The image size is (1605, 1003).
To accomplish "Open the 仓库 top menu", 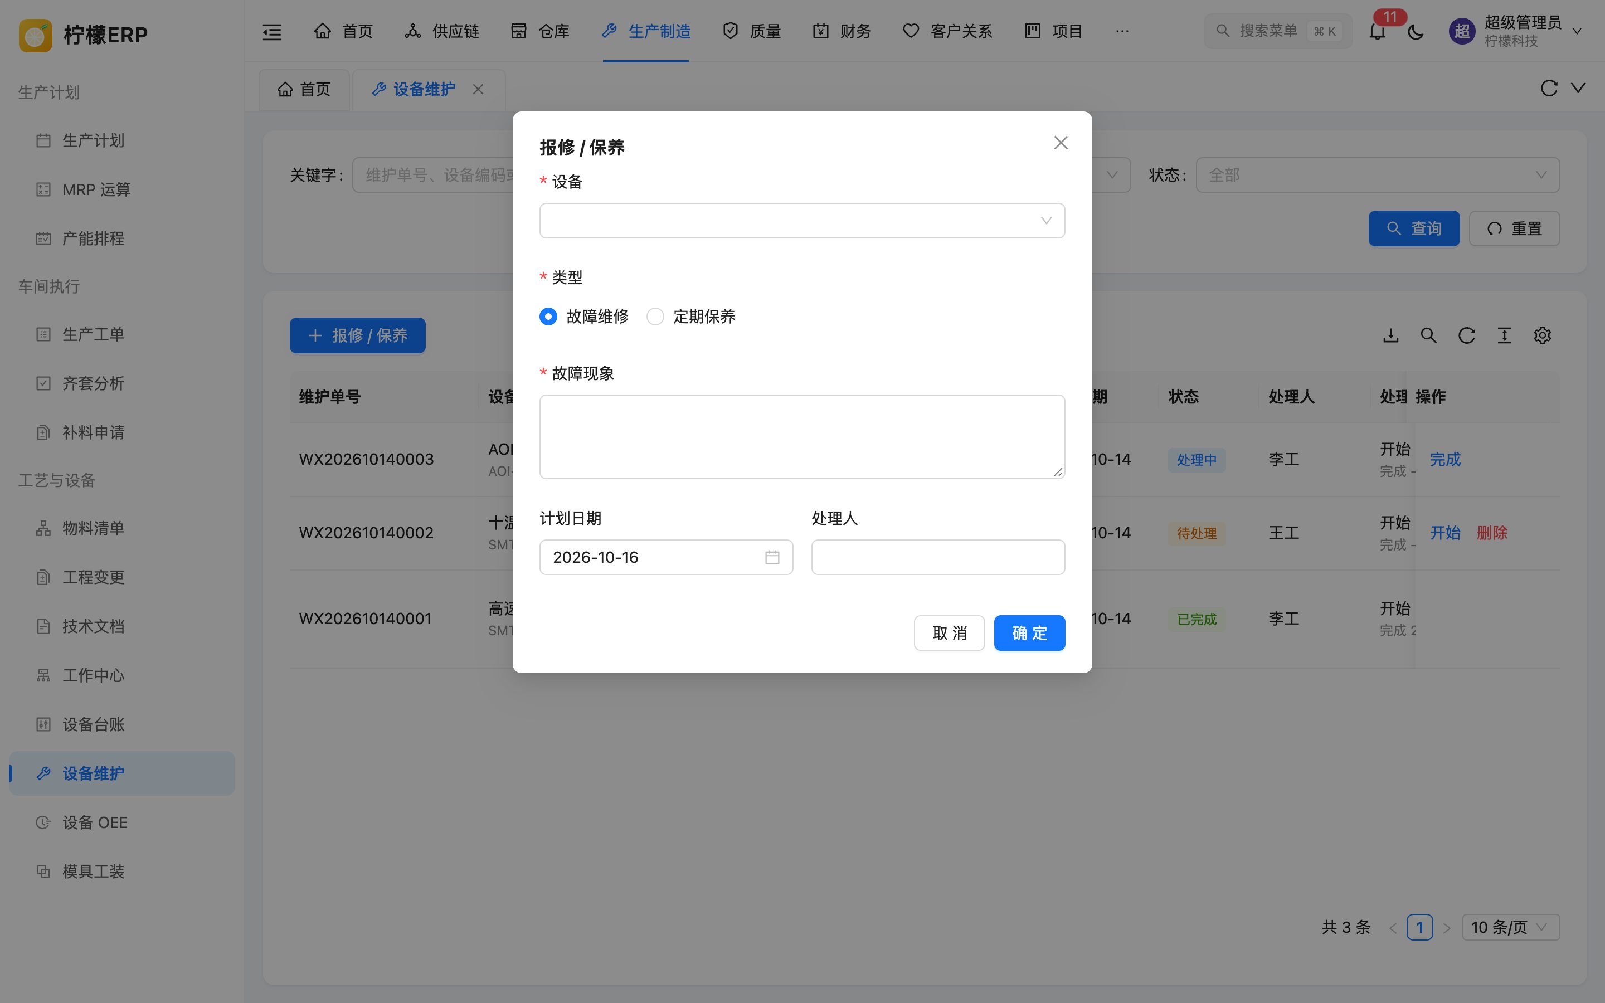I will pos(540,31).
